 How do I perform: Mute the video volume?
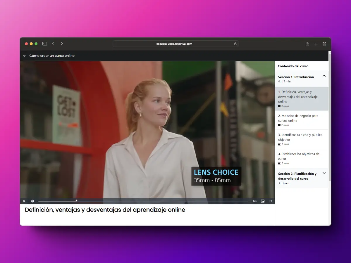pos(32,201)
